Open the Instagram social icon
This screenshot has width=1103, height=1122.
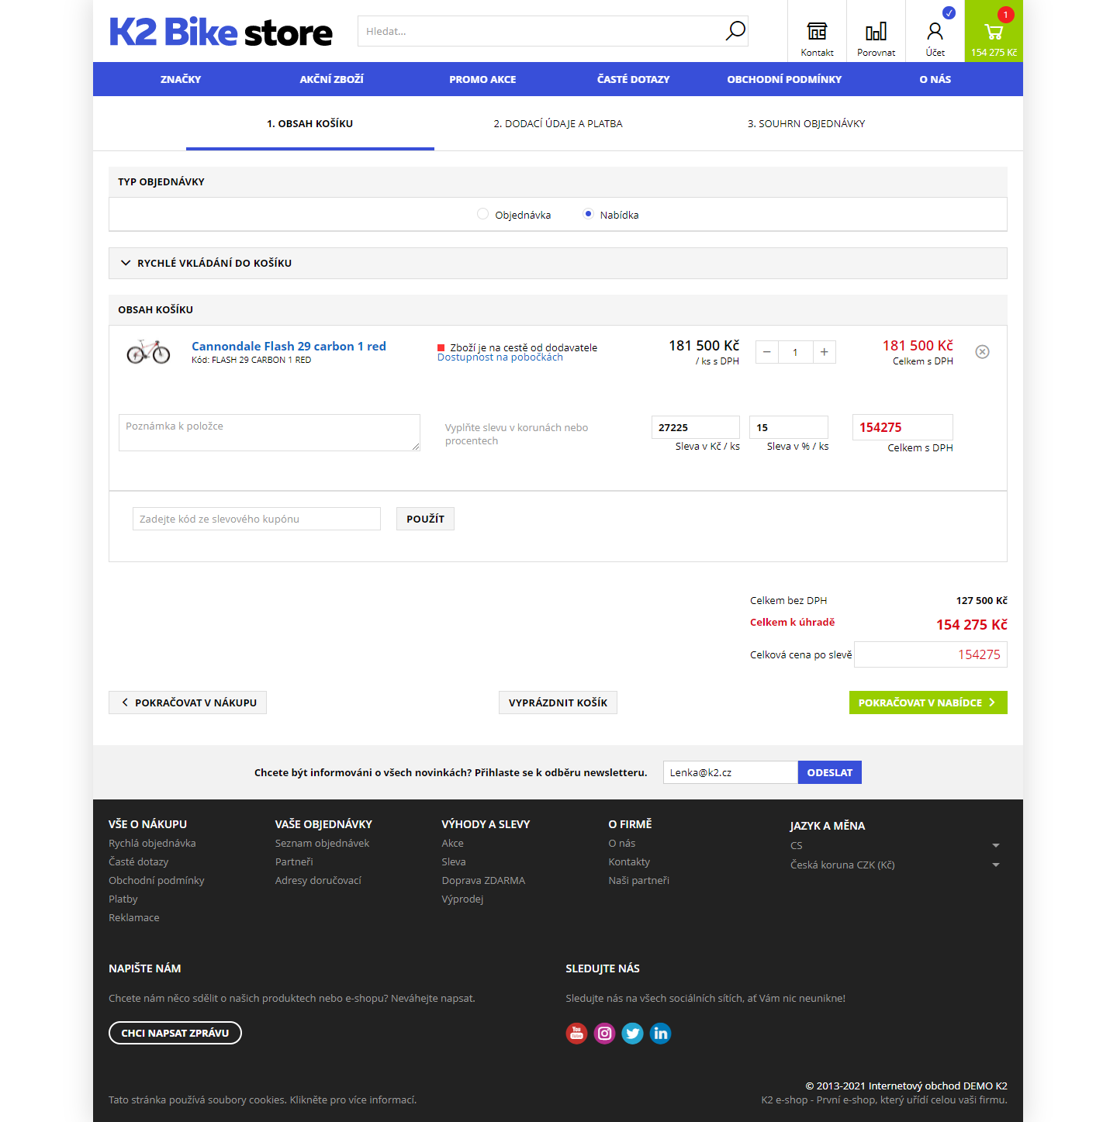pos(604,1033)
